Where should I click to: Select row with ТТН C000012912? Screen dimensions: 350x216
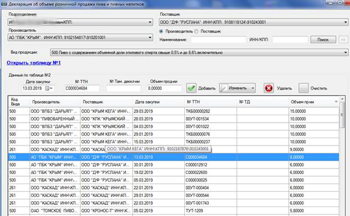coord(174,165)
